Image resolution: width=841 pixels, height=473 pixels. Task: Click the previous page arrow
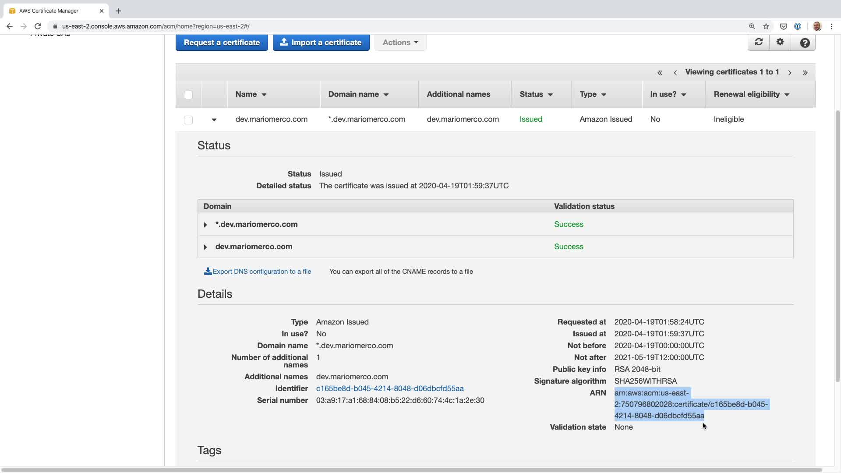point(675,73)
